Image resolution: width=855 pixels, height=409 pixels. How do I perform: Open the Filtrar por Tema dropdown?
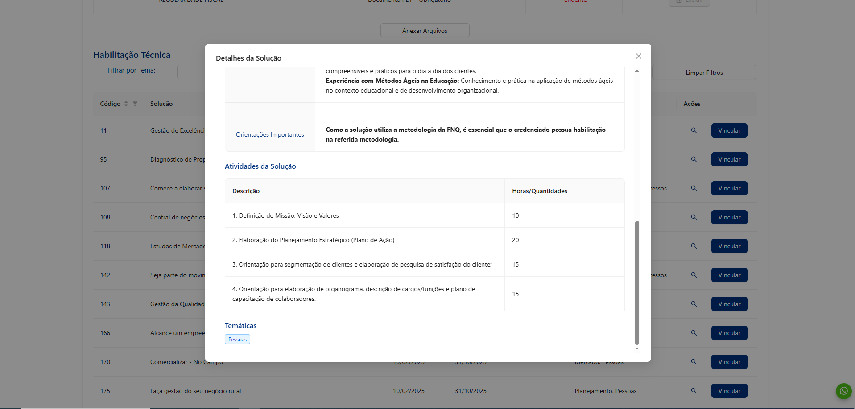191,72
